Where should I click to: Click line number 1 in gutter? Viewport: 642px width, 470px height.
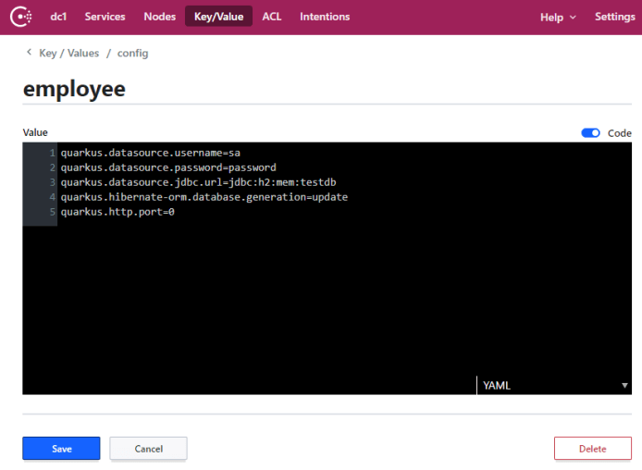pos(52,153)
